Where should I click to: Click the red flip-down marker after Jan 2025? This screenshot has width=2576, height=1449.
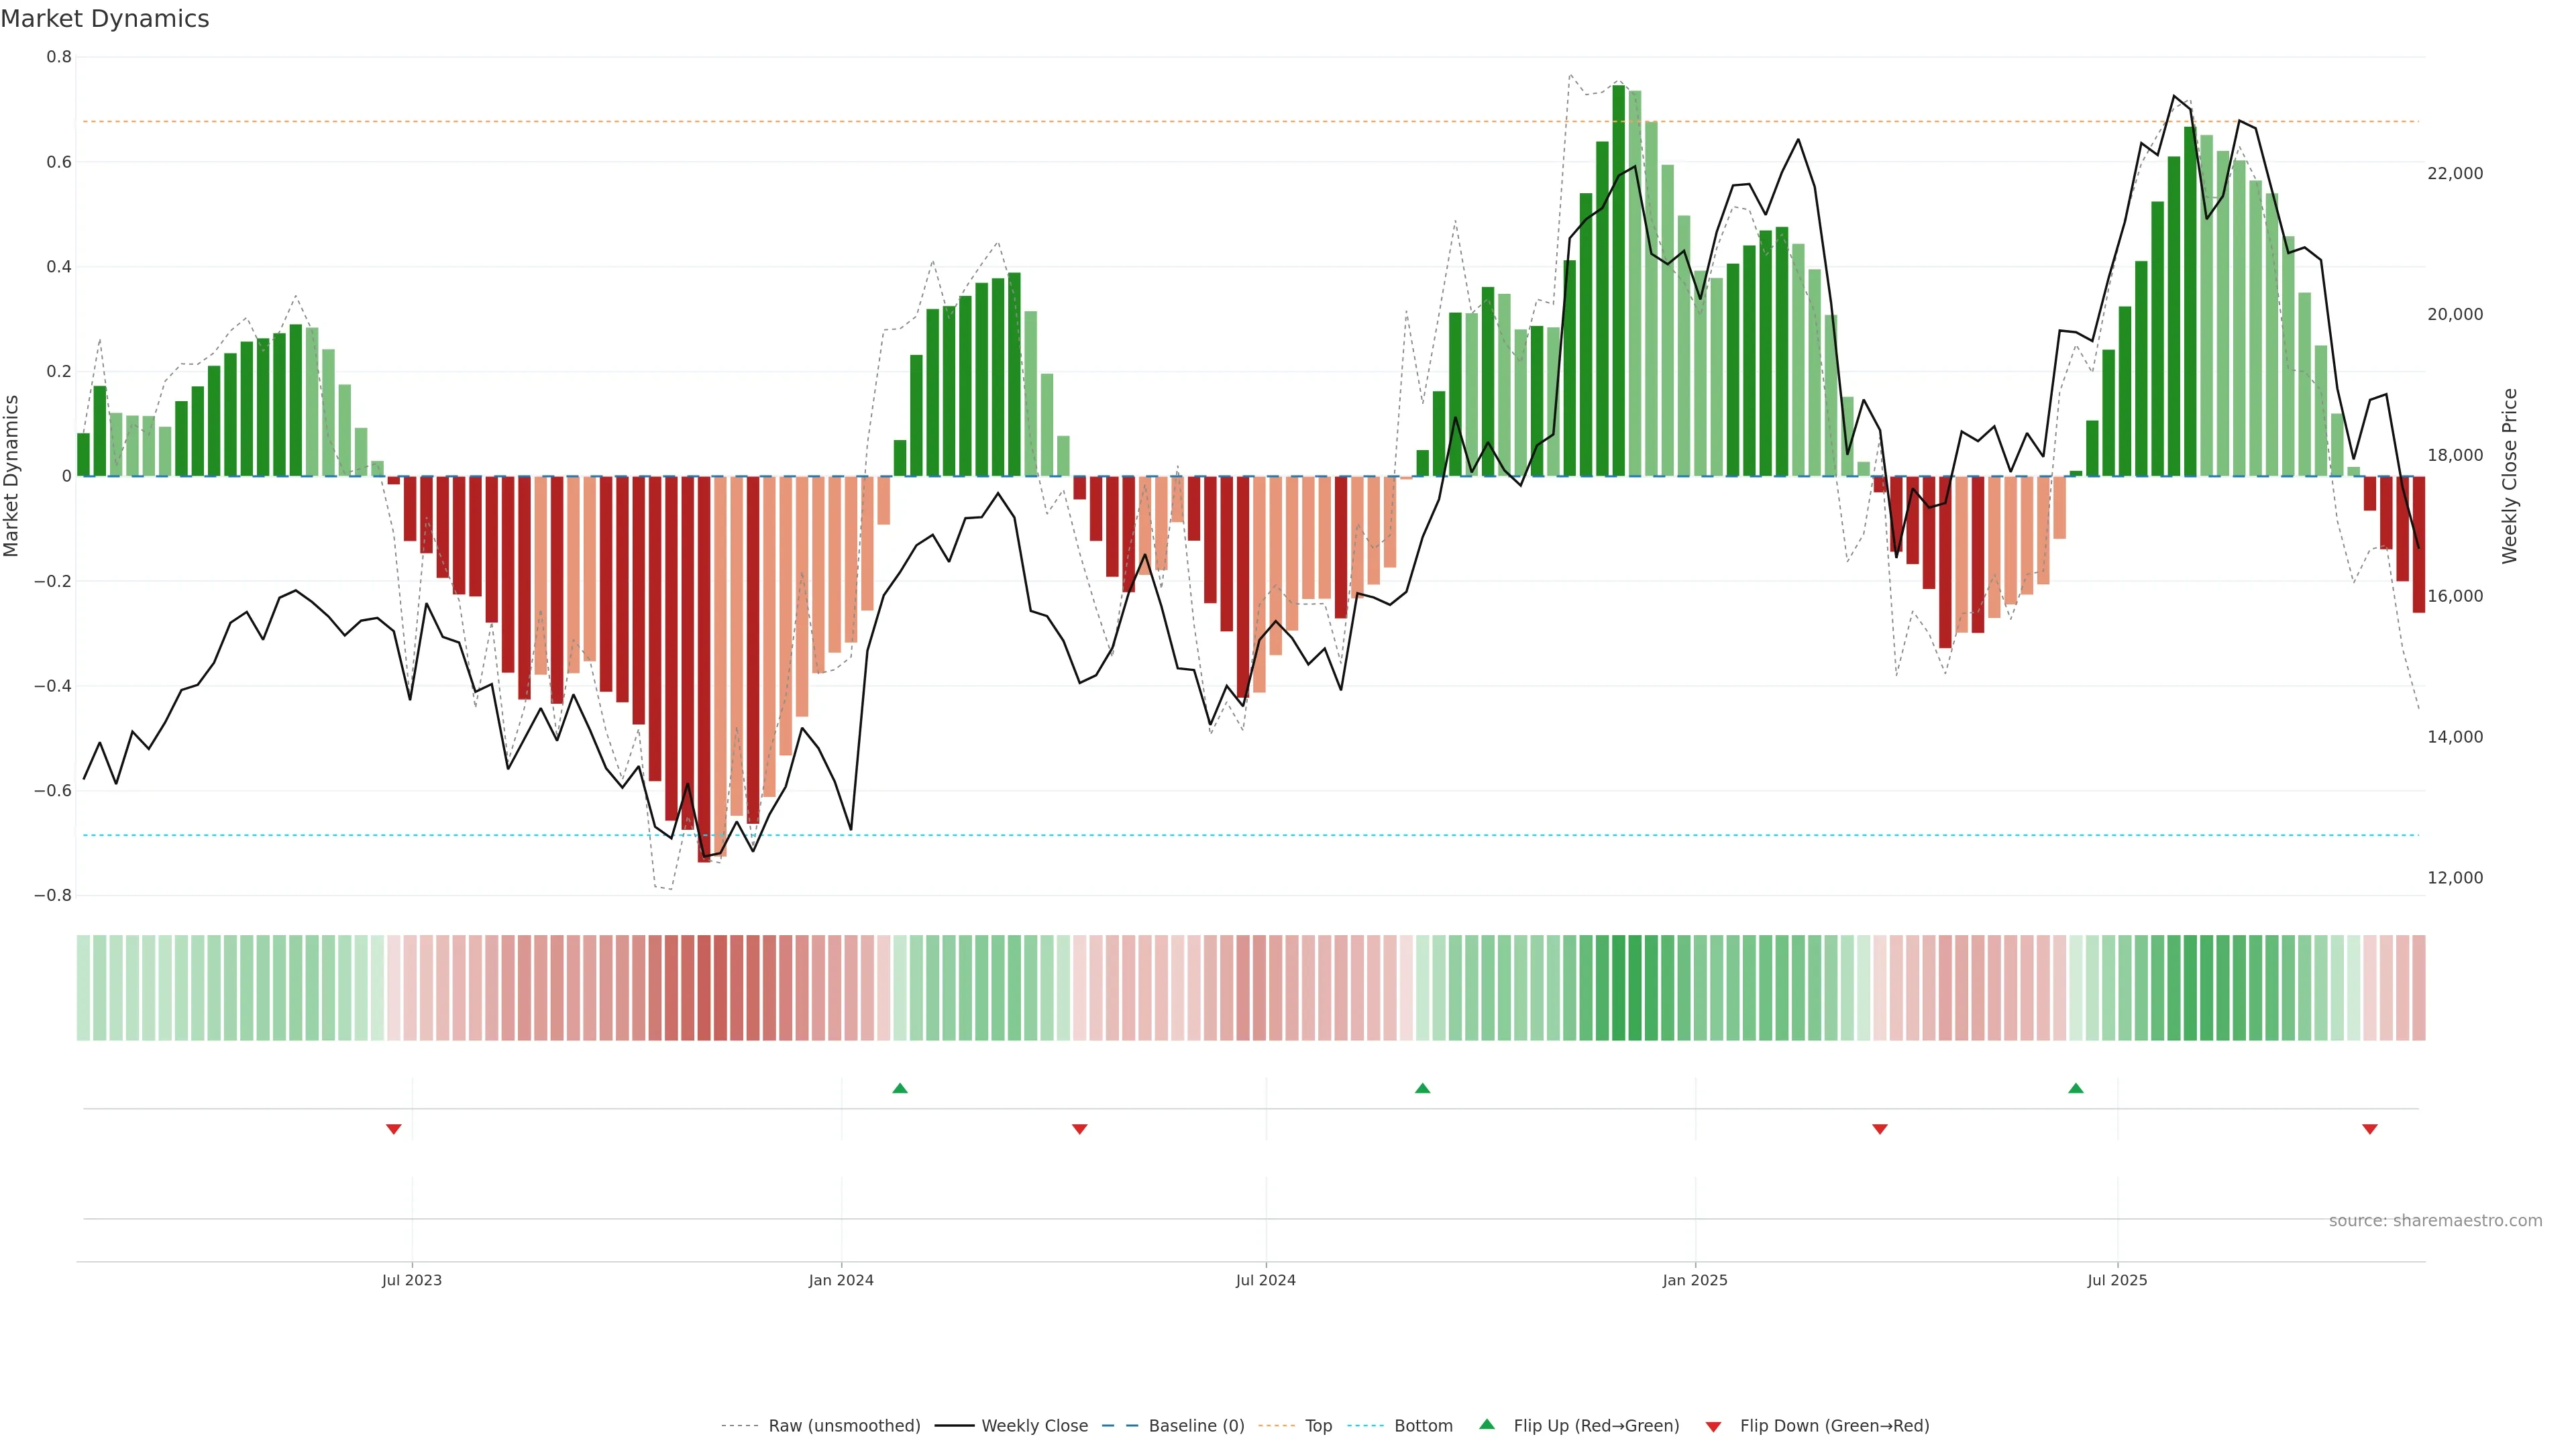tap(1880, 1129)
